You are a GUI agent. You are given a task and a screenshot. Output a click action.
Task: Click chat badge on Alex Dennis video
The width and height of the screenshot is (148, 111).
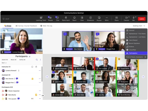coord(65,34)
